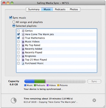This screenshot has height=108, width=106.
Task: Click the Top 25 Most Played gear icon
Action: [x=23, y=60]
